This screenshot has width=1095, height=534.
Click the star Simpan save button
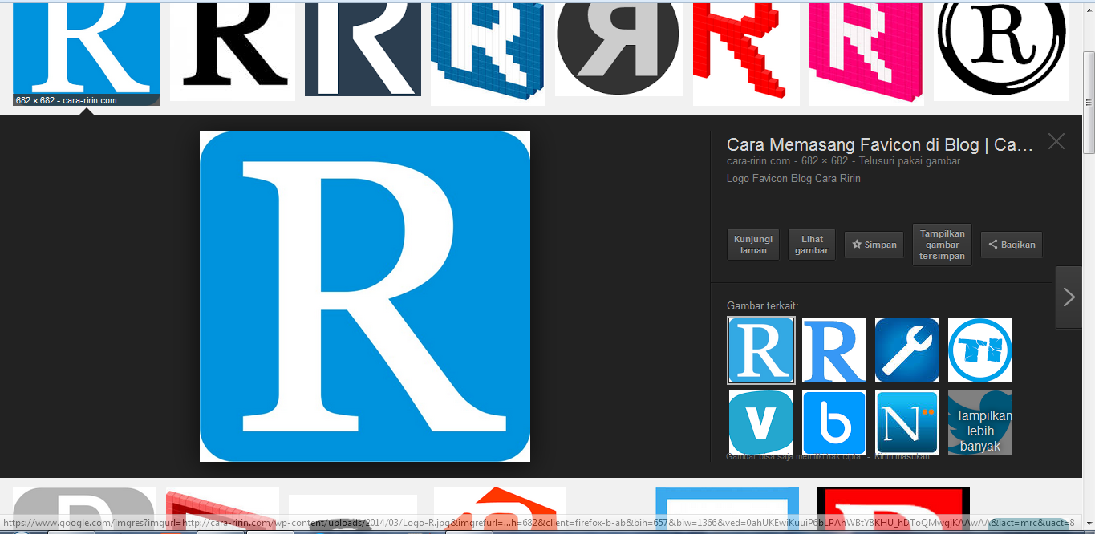click(x=874, y=245)
